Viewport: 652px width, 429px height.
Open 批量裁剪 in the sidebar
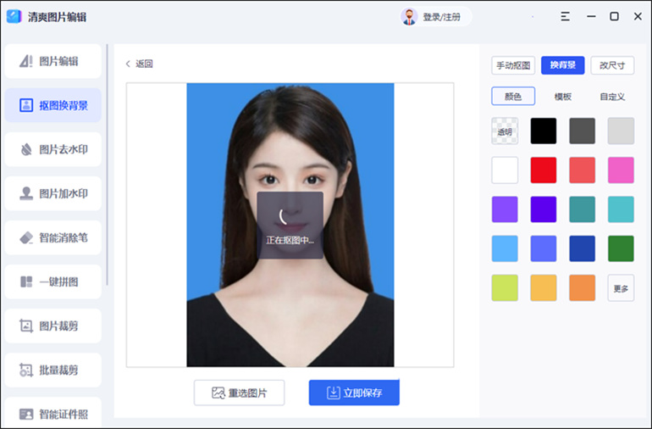(52, 370)
